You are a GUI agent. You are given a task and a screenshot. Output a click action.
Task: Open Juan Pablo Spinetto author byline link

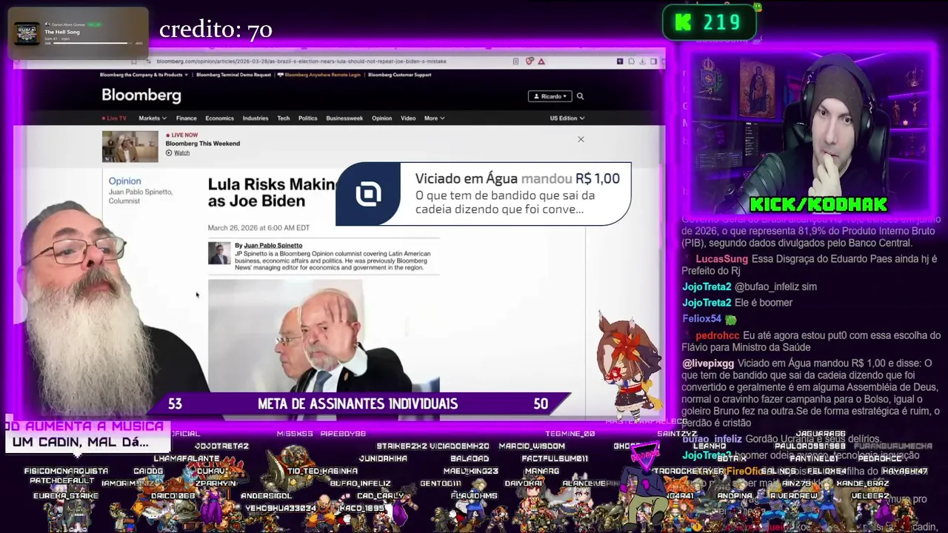(273, 246)
